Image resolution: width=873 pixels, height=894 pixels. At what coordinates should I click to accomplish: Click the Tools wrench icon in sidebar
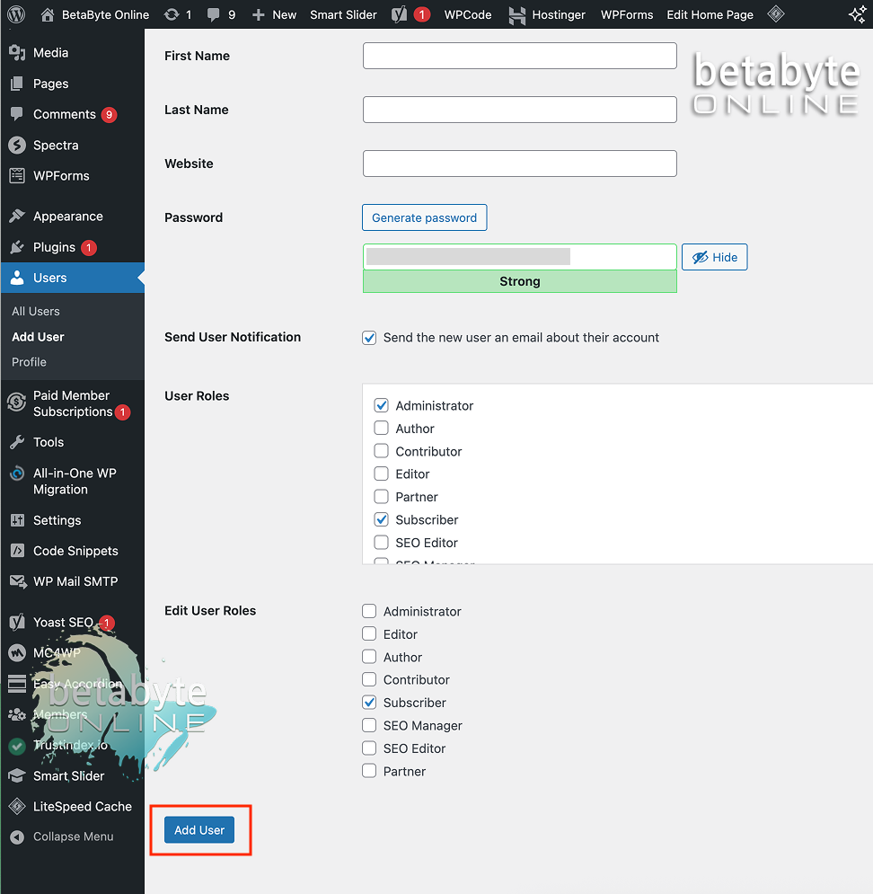[x=17, y=442]
